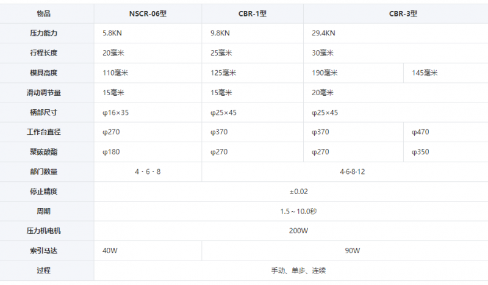Select the 手动、单步、连续 cell
Image resolution: width=488 pixels, height=285 pixels.
click(x=291, y=271)
